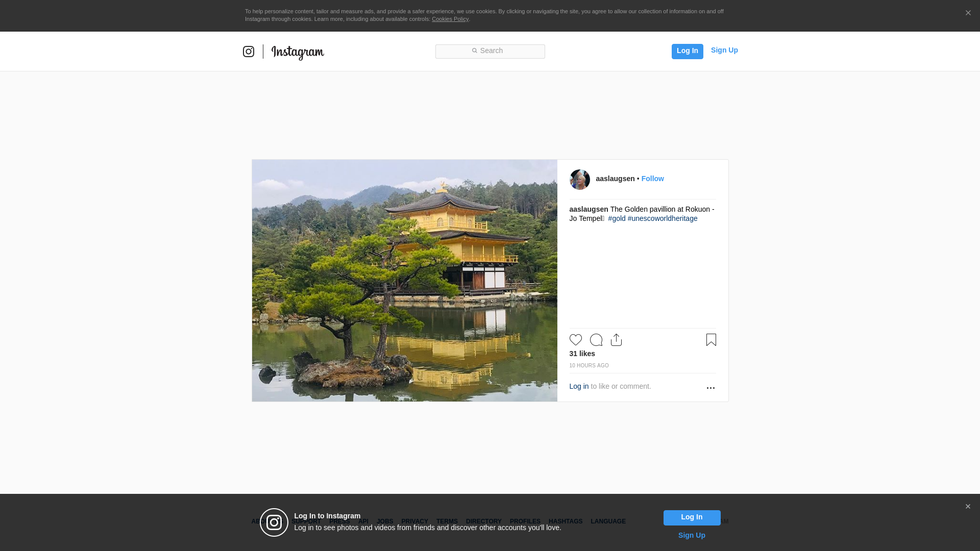Click the Instagram camera glyph logo
The width and height of the screenshot is (980, 551).
[x=249, y=52]
